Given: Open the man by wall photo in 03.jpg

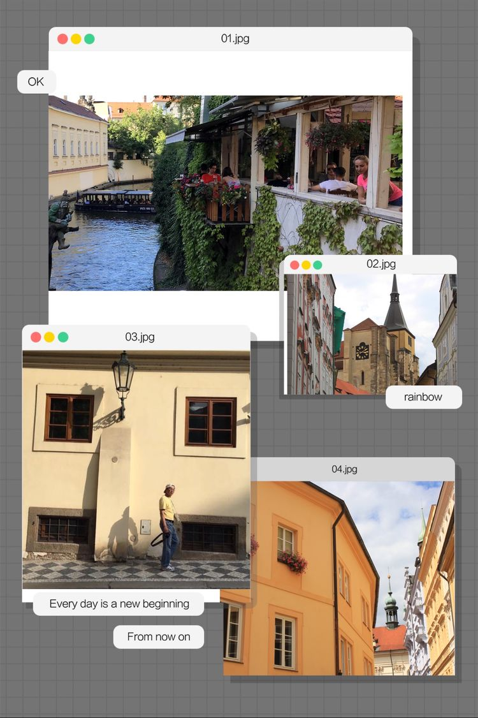Looking at the screenshot, I should coord(136,469).
